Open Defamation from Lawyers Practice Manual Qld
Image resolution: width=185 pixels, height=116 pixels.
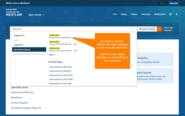[54, 42]
